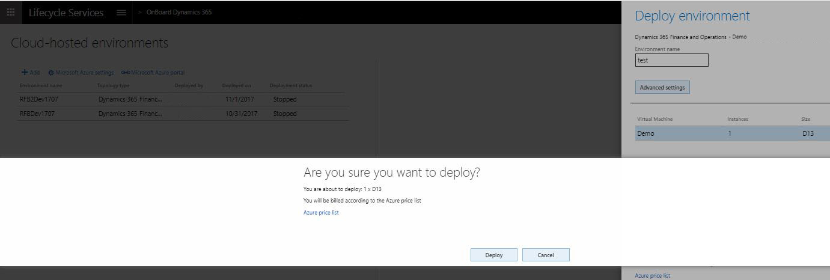Sort by Deployment status column header
This screenshot has height=280, width=830.
click(291, 85)
